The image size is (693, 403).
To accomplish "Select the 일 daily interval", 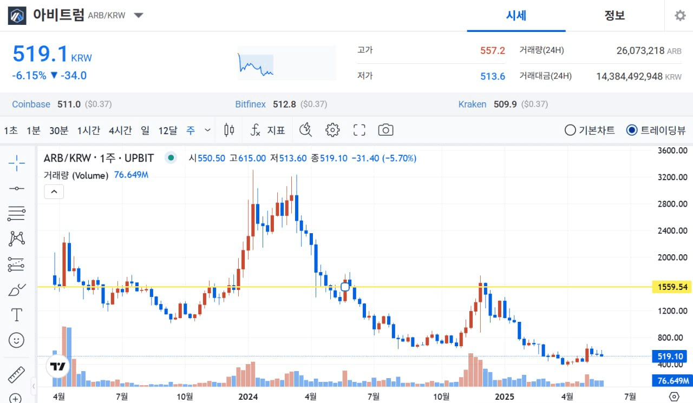I will click(x=145, y=130).
